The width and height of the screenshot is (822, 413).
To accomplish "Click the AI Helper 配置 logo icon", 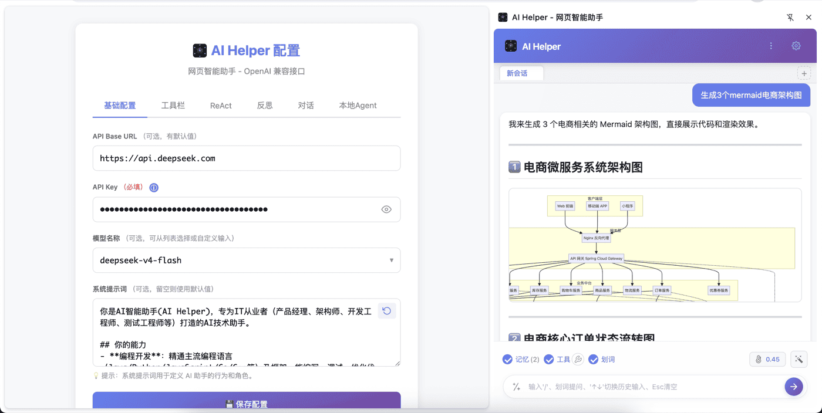I will click(x=200, y=50).
